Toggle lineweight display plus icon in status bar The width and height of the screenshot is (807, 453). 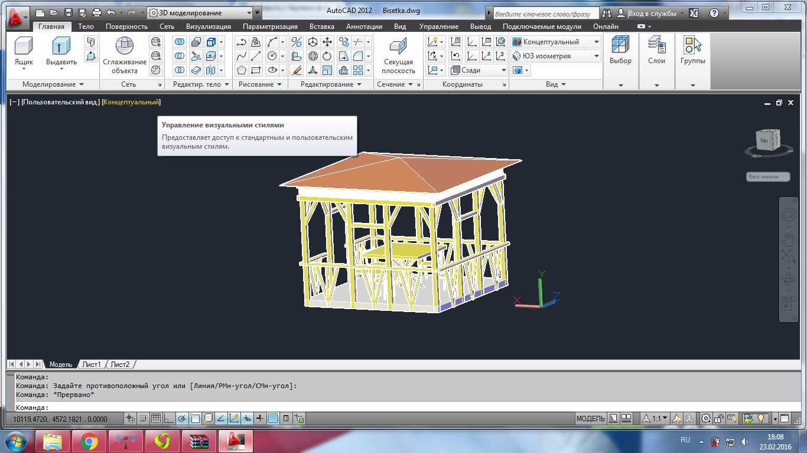[260, 419]
